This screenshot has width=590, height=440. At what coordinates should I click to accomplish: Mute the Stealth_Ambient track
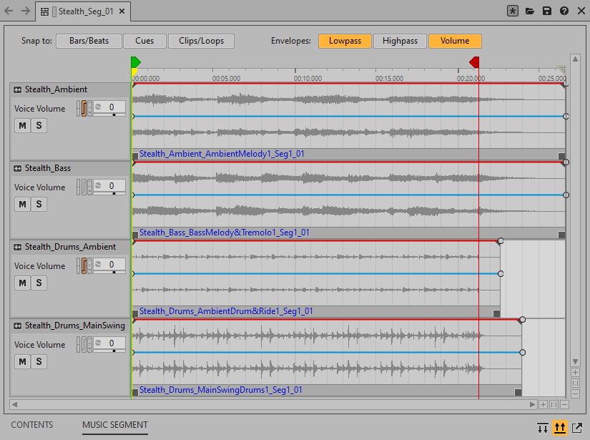tap(22, 126)
